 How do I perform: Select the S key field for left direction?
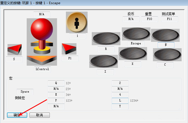click(14, 59)
